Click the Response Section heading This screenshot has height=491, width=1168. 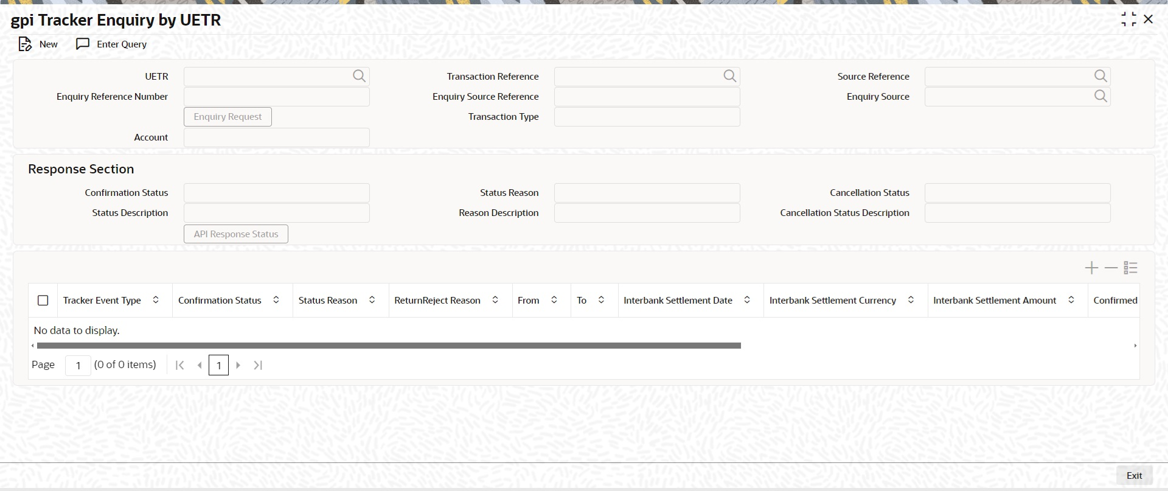(x=81, y=169)
